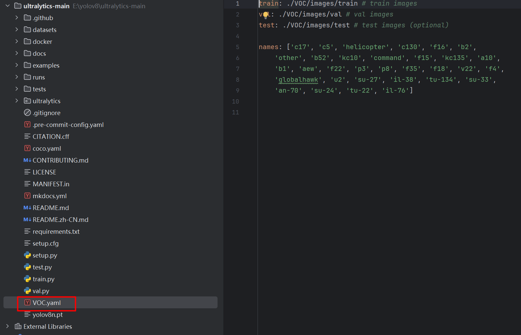The width and height of the screenshot is (521, 335).
Task: Click the YAML icon of VOC.yaml
Action: click(27, 303)
